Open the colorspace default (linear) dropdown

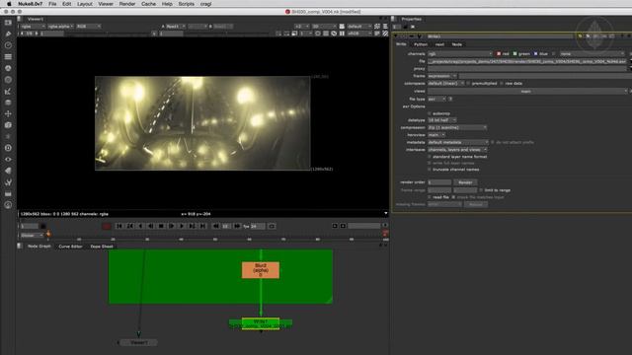[445, 83]
